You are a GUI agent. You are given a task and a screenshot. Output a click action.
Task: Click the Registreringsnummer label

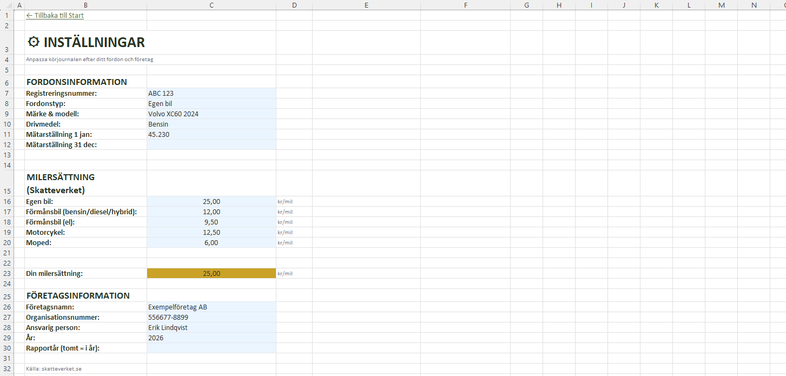(62, 94)
